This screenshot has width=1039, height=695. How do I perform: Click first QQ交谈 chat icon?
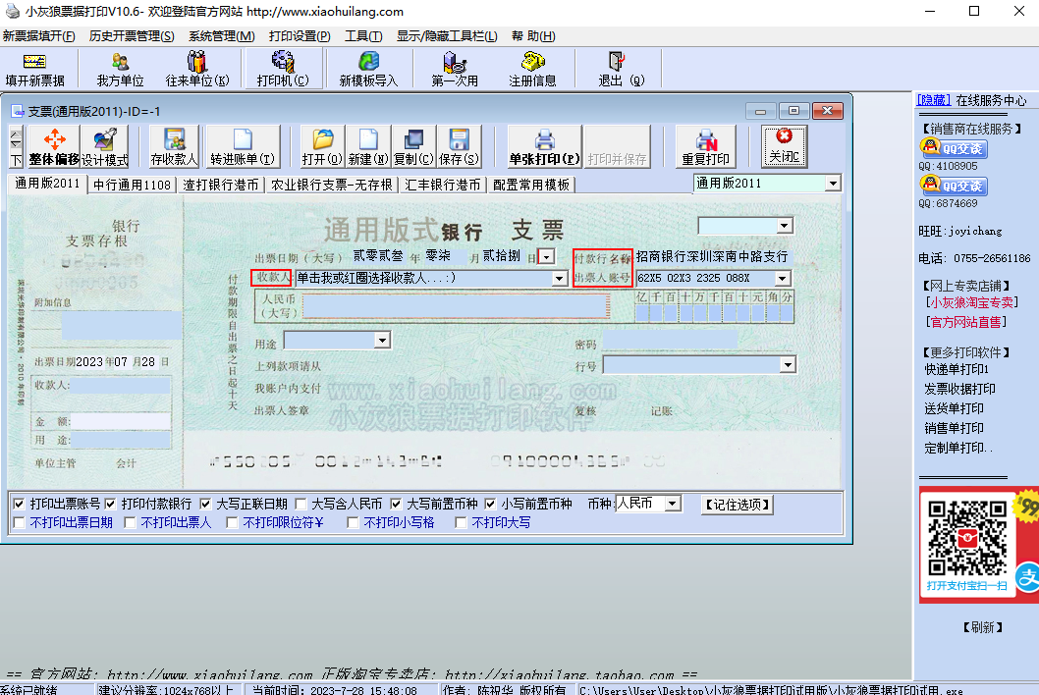point(955,148)
